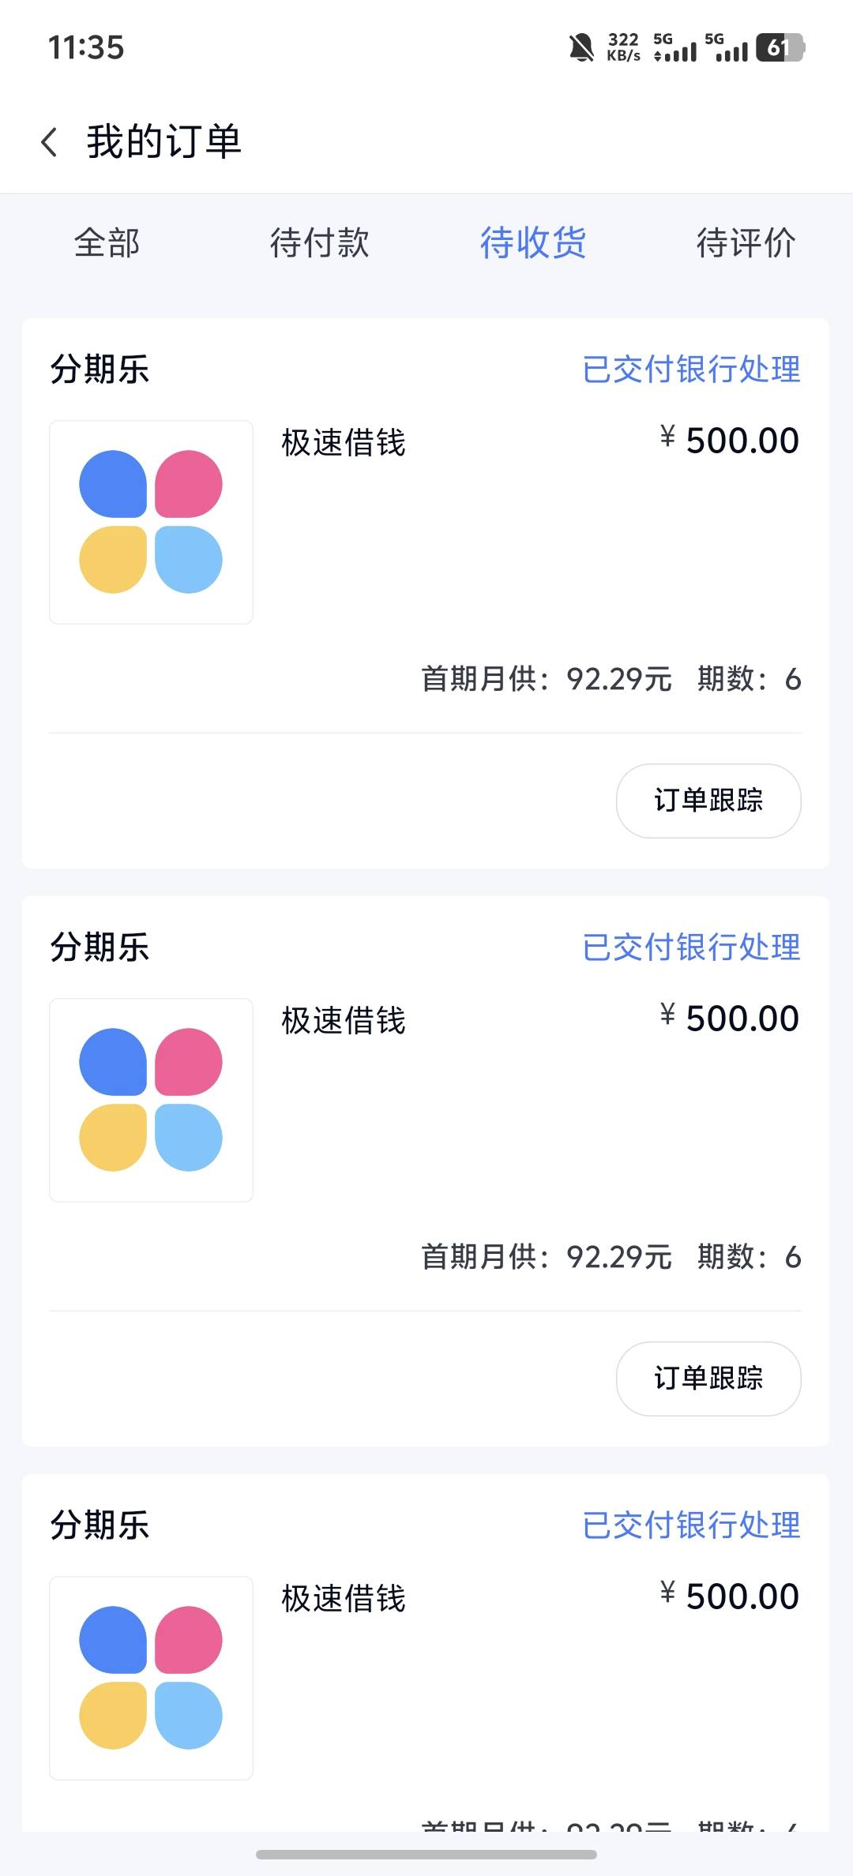Tap 分期乐 shop name on third order
The height and width of the screenshot is (1876, 853).
tap(100, 1525)
